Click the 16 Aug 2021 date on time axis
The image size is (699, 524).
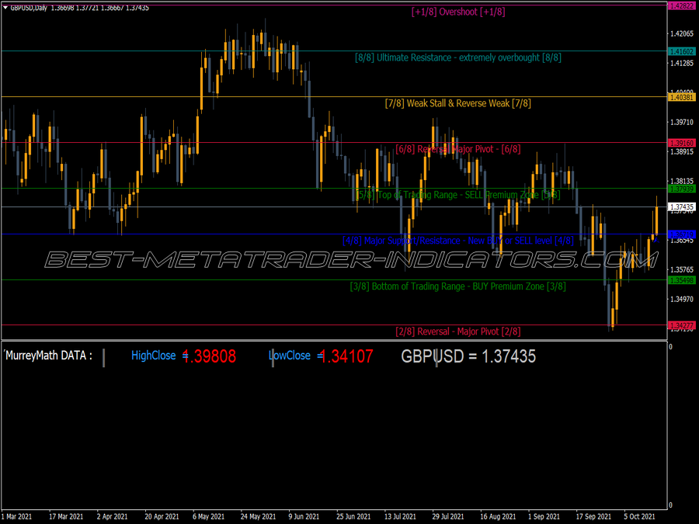pyautogui.click(x=498, y=517)
